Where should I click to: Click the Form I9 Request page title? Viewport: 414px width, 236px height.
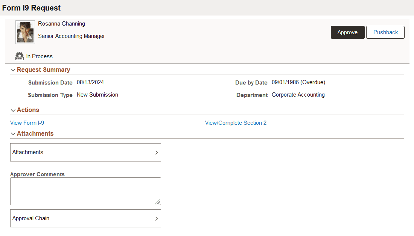pyautogui.click(x=31, y=8)
